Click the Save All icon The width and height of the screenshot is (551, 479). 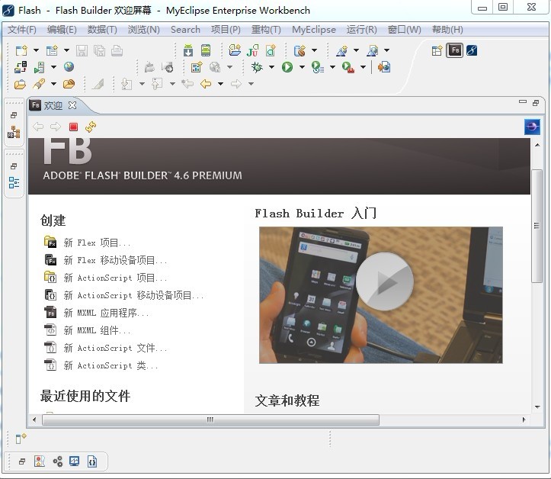(x=99, y=50)
